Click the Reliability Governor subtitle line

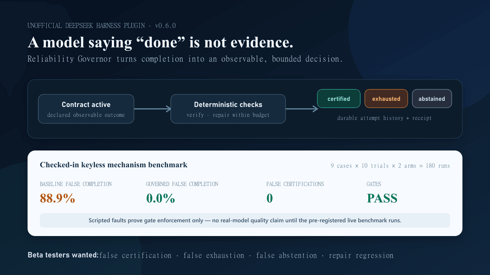(185, 59)
